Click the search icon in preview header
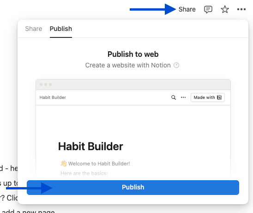 [174, 97]
